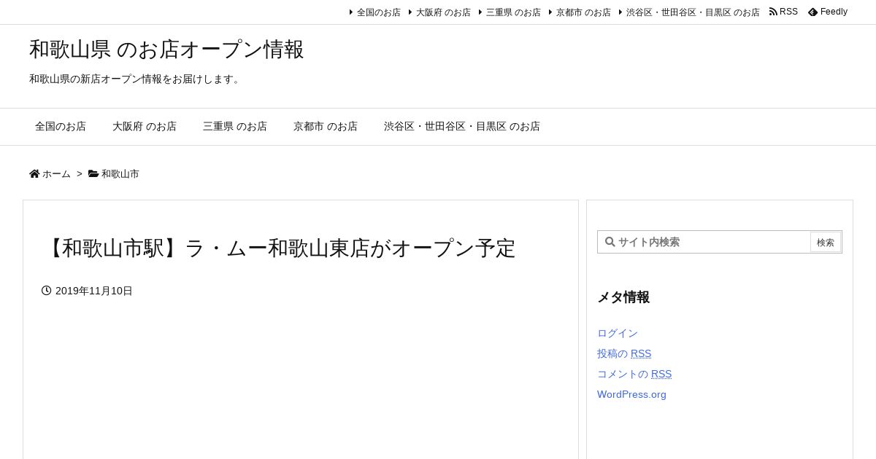Image resolution: width=876 pixels, height=459 pixels.
Task: Select 全国のお店 in main navigation menu
Action: [x=61, y=126]
